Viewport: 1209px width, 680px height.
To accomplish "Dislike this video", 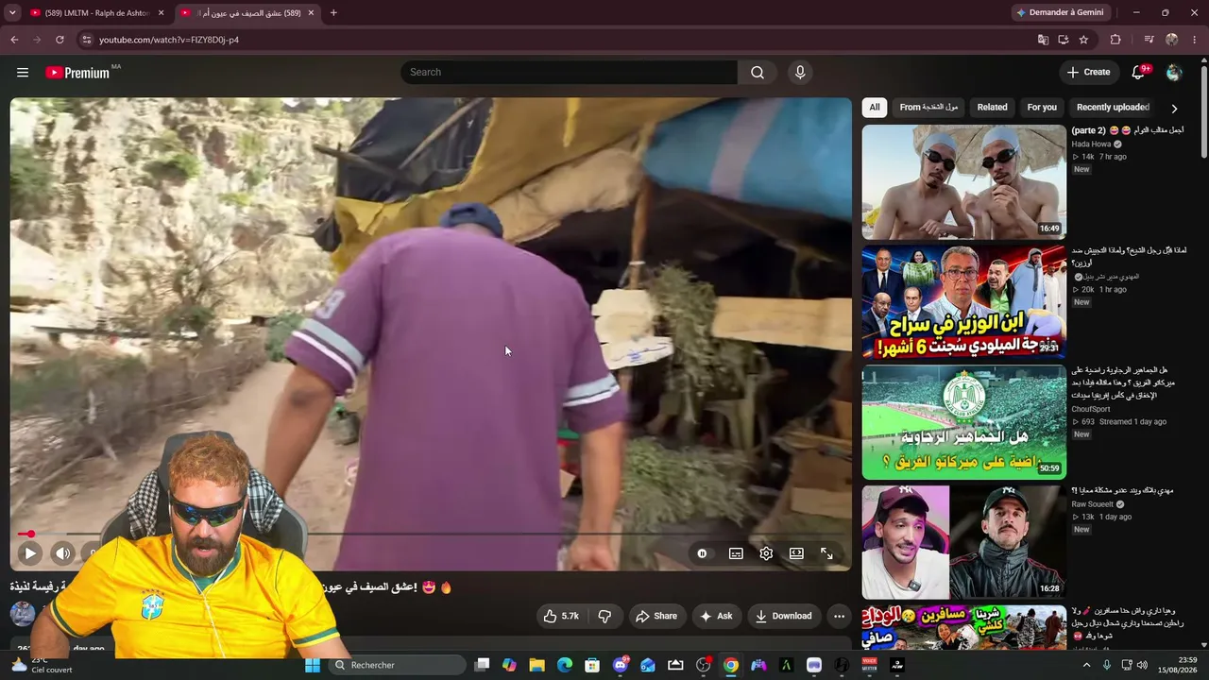I will coord(604,616).
